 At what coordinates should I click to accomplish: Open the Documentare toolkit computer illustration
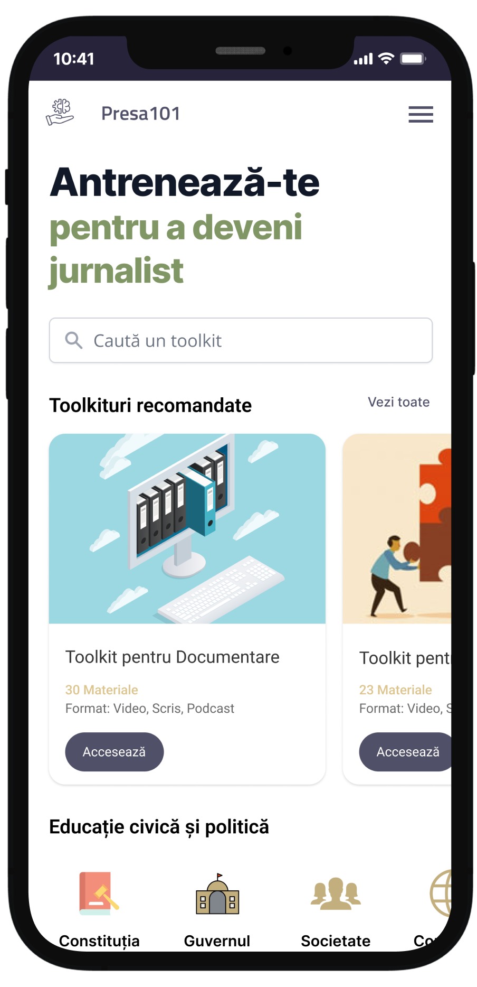point(187,528)
